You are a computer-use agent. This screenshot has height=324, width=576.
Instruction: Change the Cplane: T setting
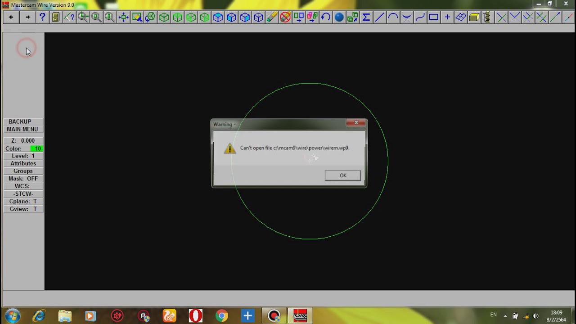[x=23, y=202]
